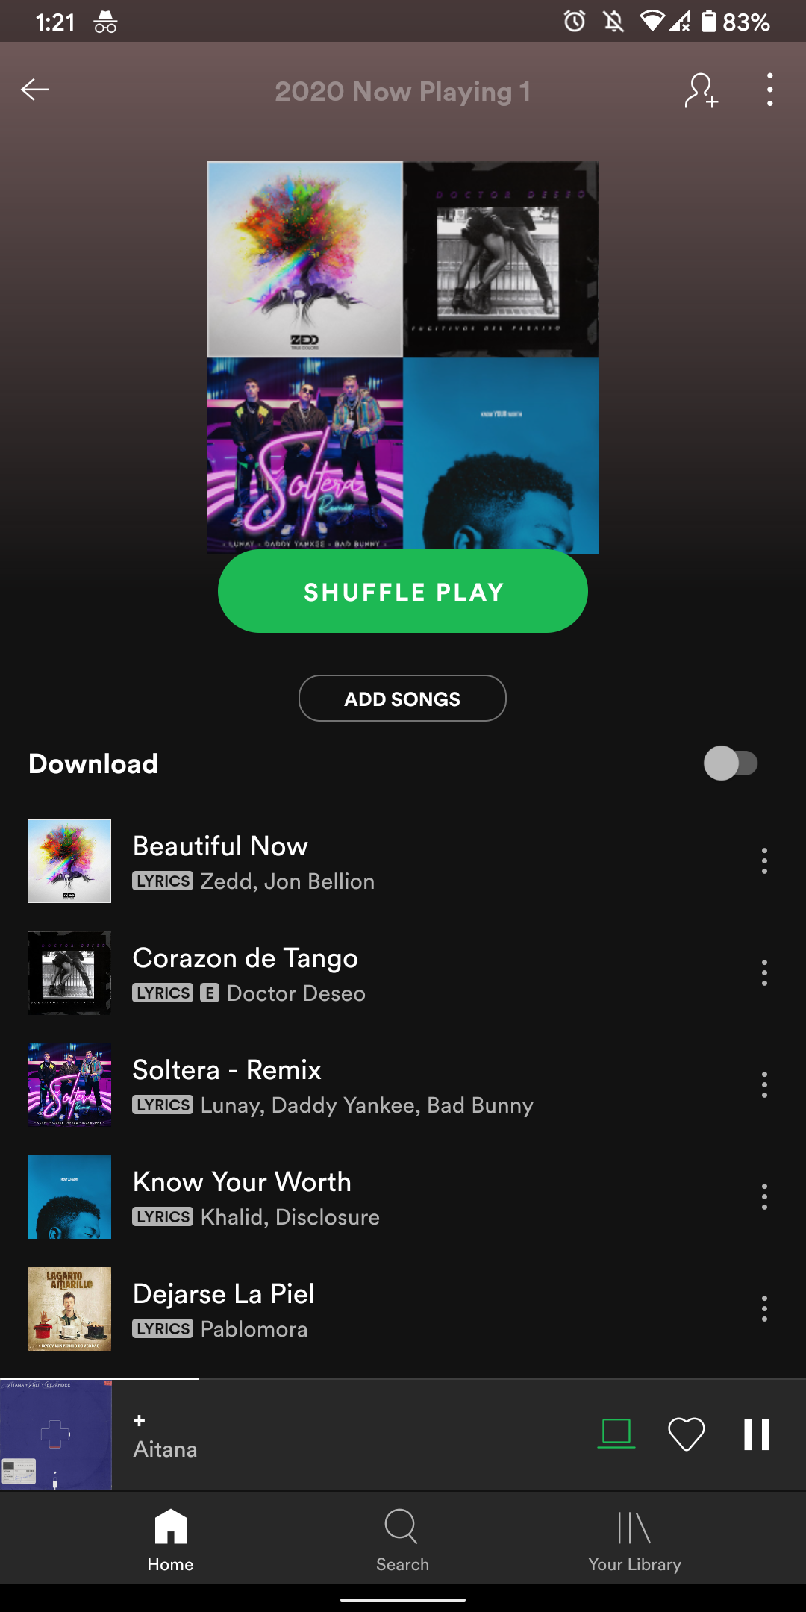
Task: Open options menu for Dejarse La Piel
Action: point(764,1309)
